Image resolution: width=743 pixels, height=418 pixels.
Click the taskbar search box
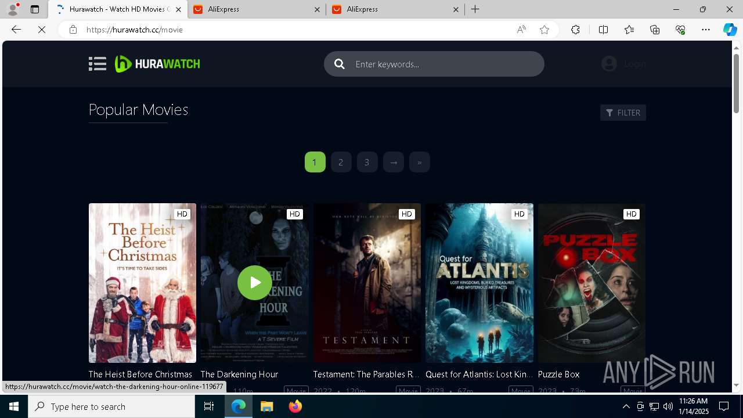[x=111, y=406]
